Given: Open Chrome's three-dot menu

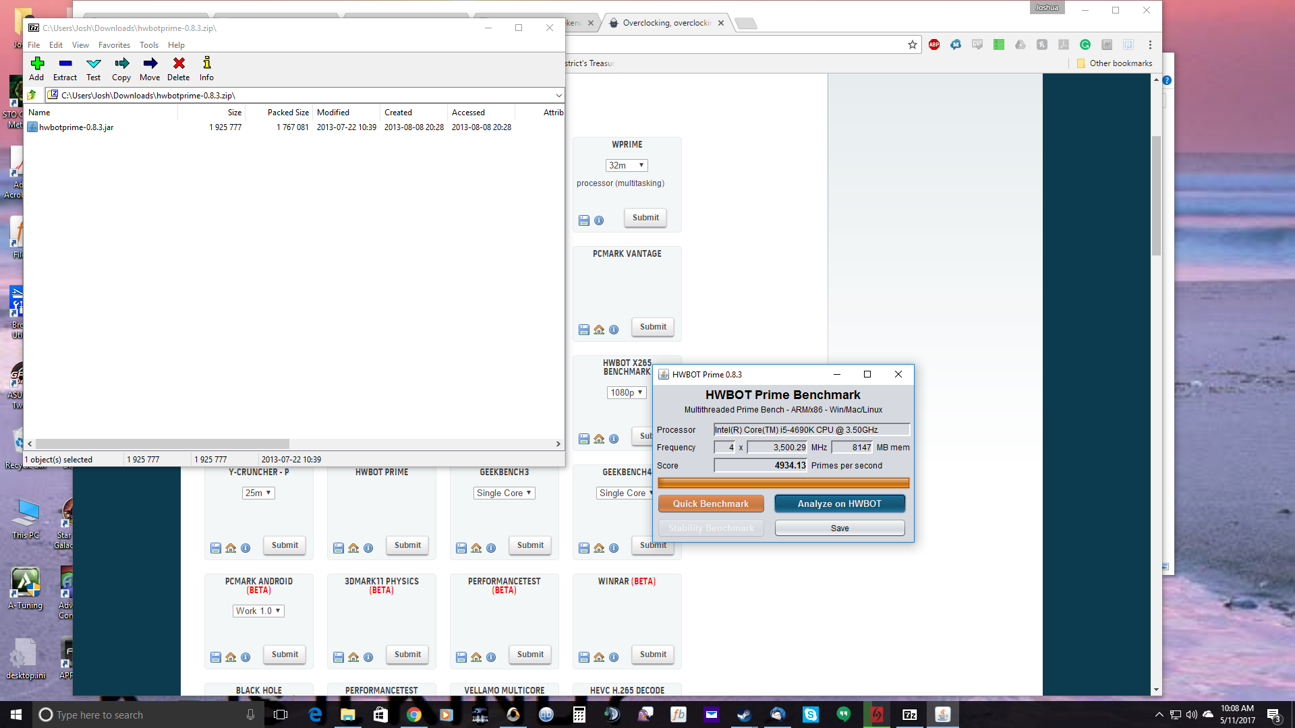Looking at the screenshot, I should pos(1150,44).
